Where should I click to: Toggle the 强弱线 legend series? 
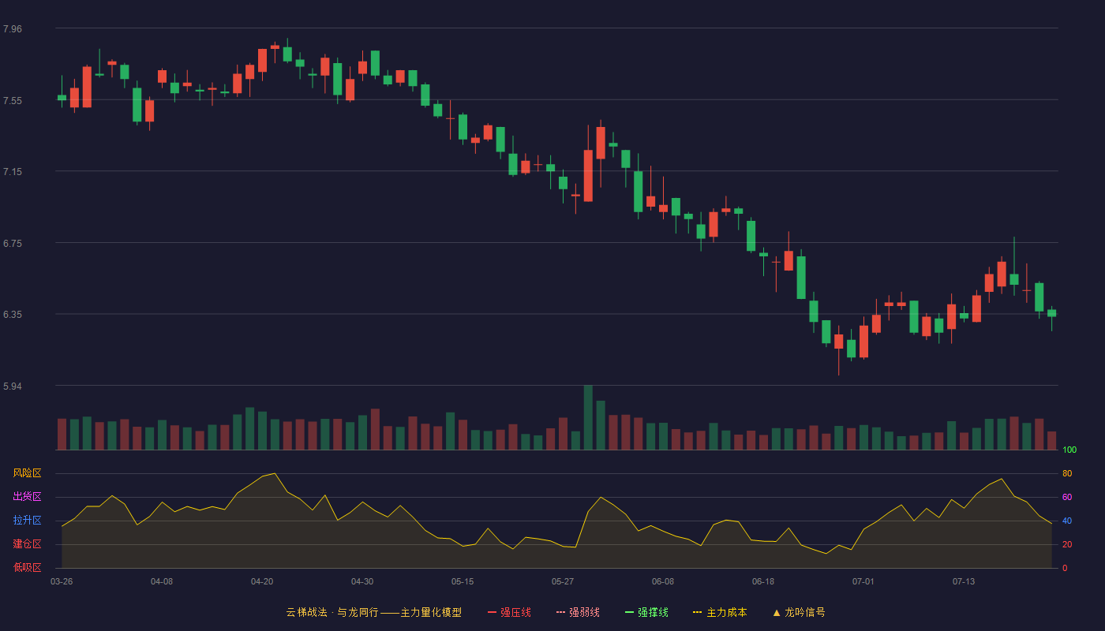coord(578,612)
